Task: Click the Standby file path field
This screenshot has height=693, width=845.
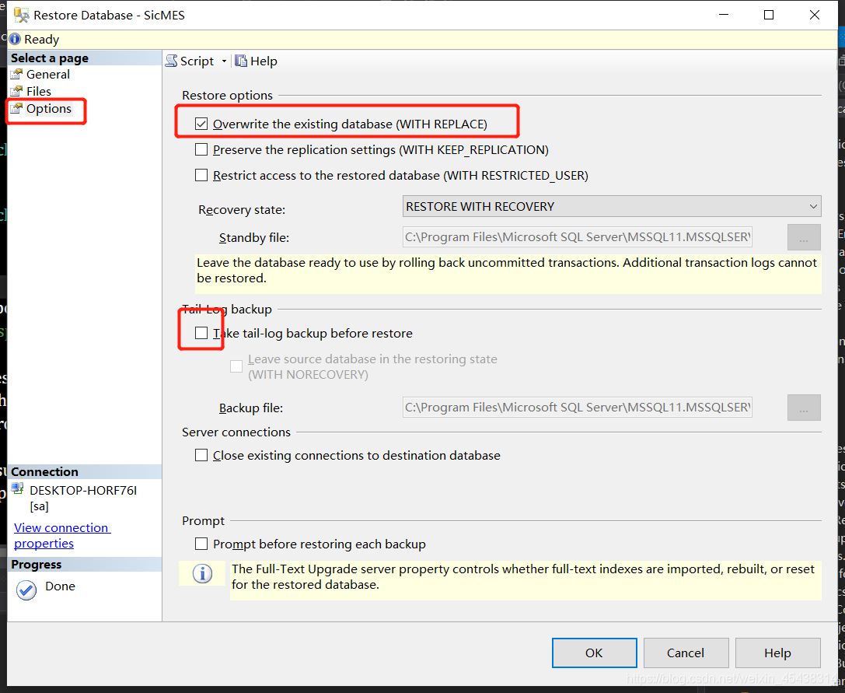Action: 577,237
